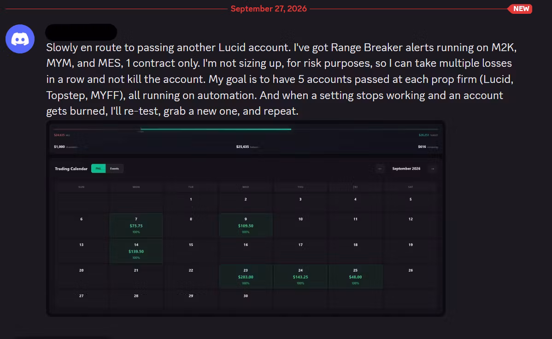Open the trading calendar image attachment
The width and height of the screenshot is (552, 339).
pyautogui.click(x=246, y=218)
